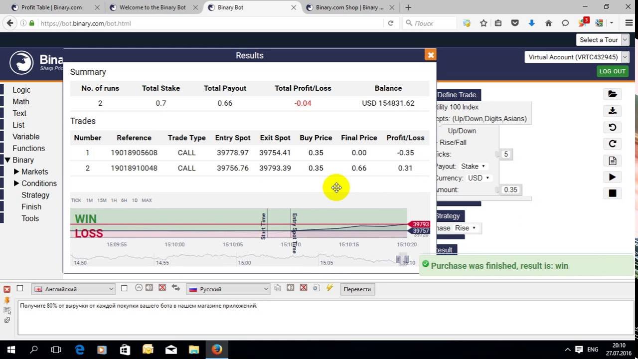Click the Pocket icon in Firefox toolbar
This screenshot has height=359, width=638.
tap(515, 23)
